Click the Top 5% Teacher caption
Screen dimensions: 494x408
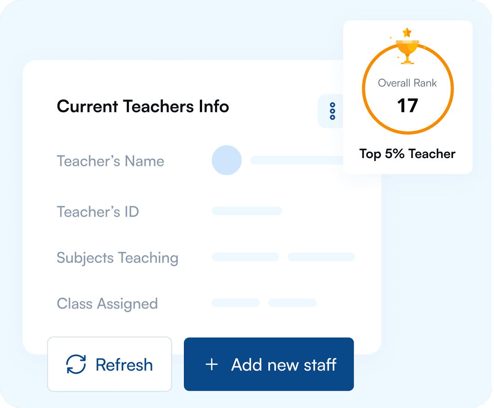point(407,154)
